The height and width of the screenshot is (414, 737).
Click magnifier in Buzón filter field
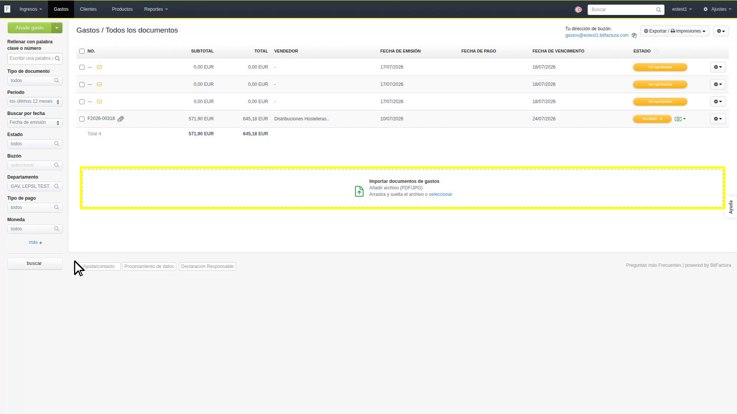tap(56, 165)
